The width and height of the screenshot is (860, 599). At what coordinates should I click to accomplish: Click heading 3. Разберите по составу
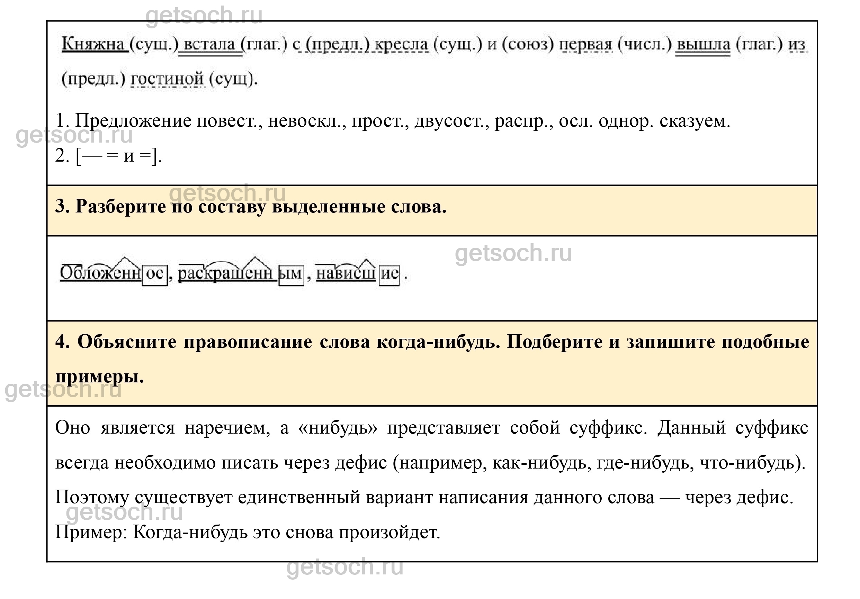coord(251,206)
